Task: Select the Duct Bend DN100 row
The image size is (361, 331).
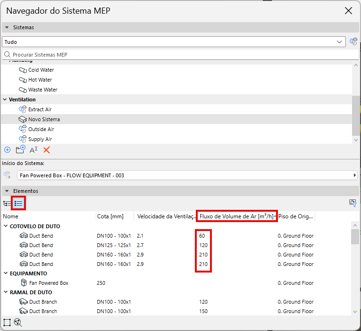Action: click(176, 236)
